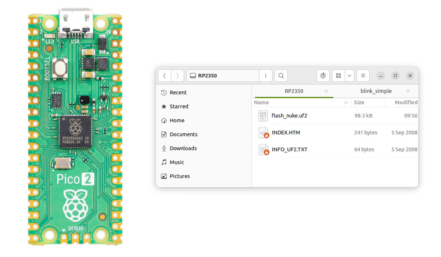Switch to grid view with the icon-view button
Viewport: 441px width, 257px height.
click(338, 76)
